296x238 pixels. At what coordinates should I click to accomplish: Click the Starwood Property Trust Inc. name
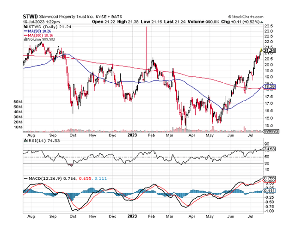pyautogui.click(x=66, y=17)
